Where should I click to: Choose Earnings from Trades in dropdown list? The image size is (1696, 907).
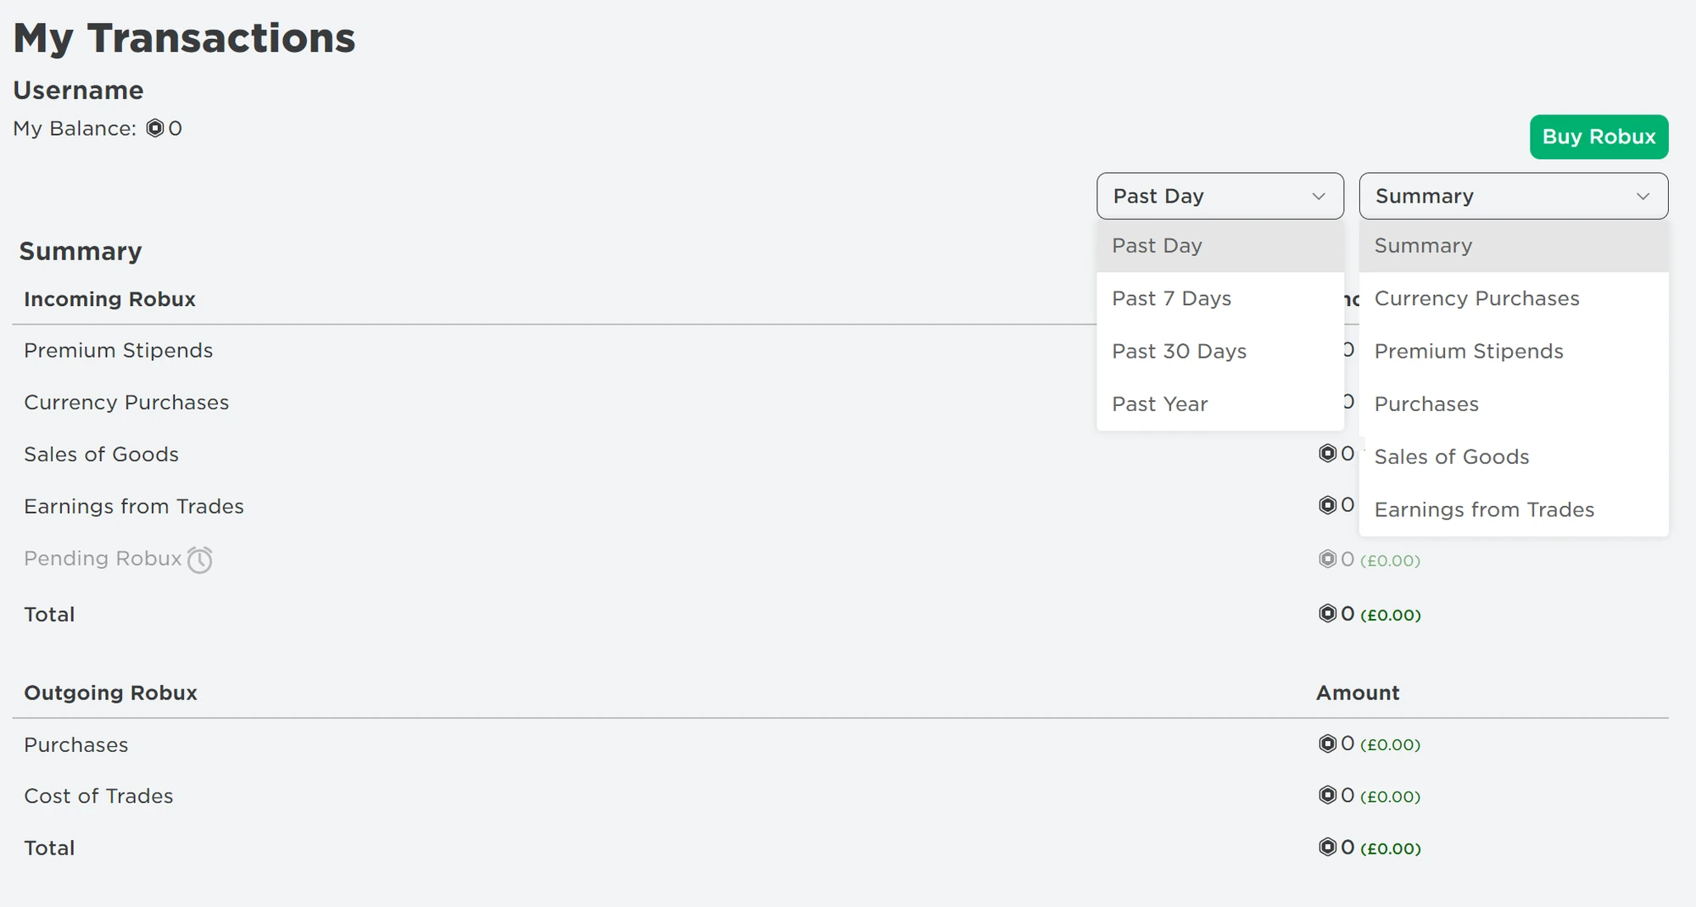[1483, 509]
